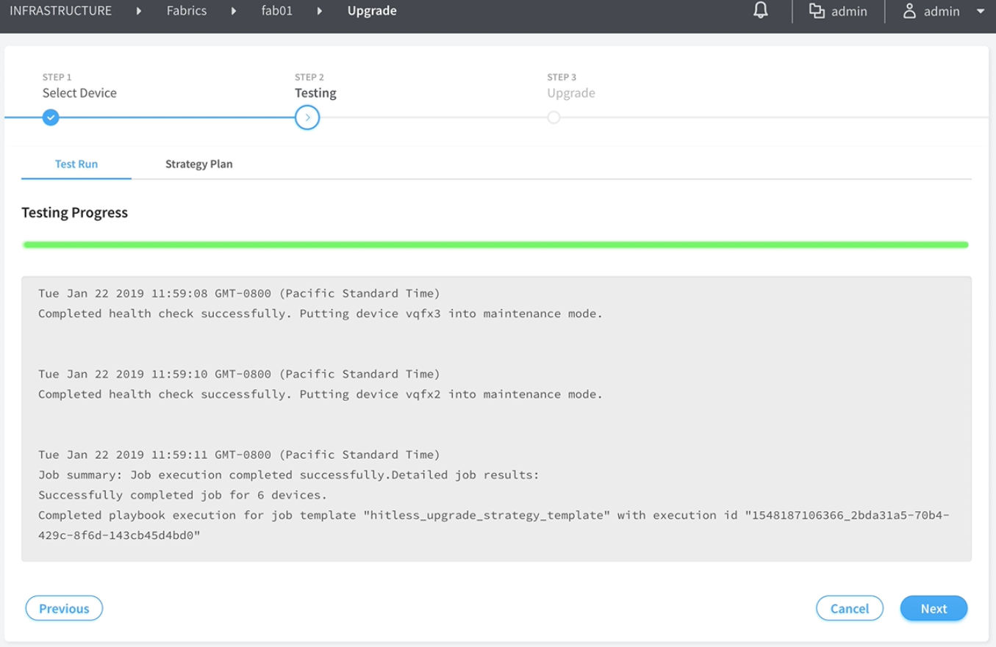Screen dimensions: 996x647
Task: Expand the arrow after Fabrics breadcrumb
Action: tap(234, 11)
